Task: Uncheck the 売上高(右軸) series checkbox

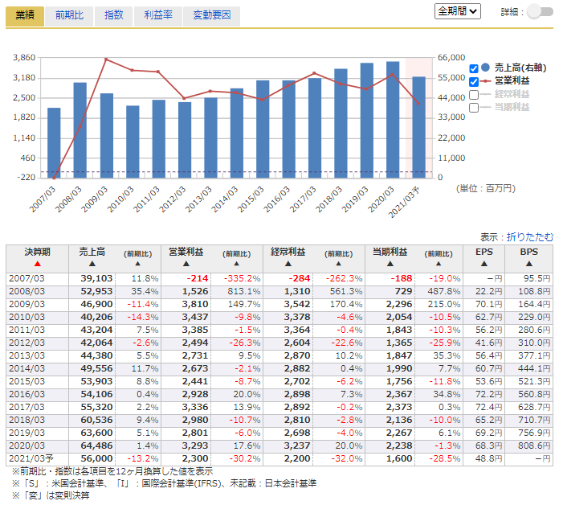Action: (473, 68)
